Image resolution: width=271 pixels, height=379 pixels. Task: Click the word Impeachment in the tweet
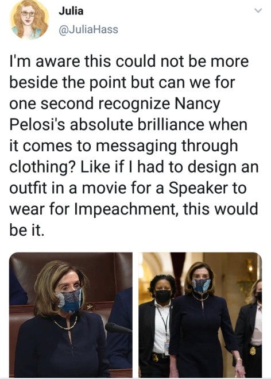[125, 209]
